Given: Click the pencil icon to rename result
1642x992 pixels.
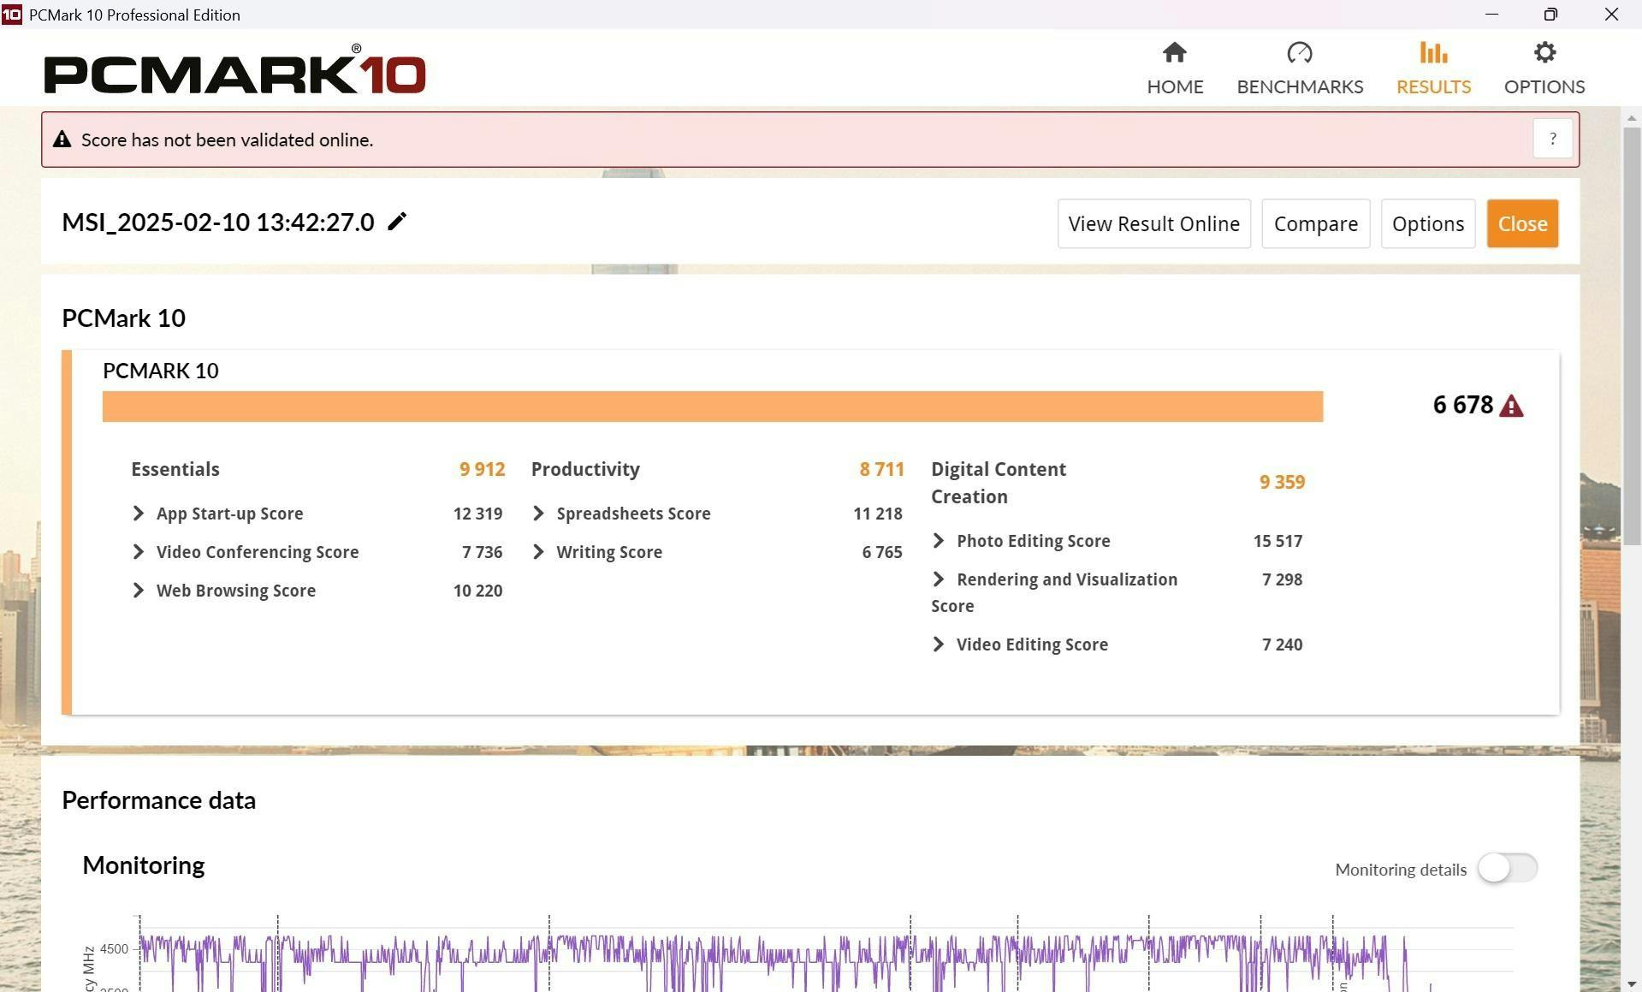Looking at the screenshot, I should pyautogui.click(x=397, y=222).
